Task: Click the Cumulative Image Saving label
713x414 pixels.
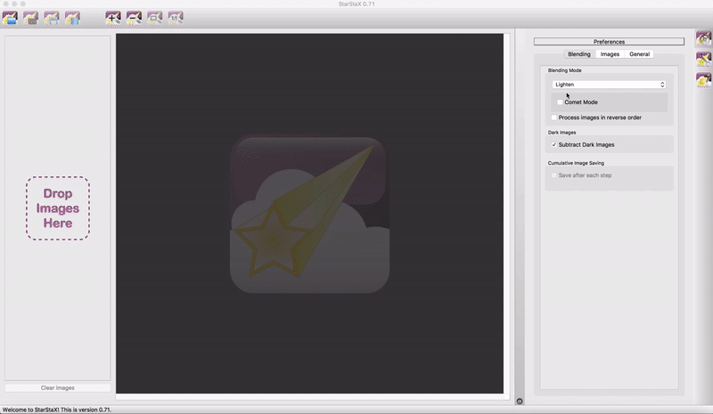Action: (x=576, y=163)
